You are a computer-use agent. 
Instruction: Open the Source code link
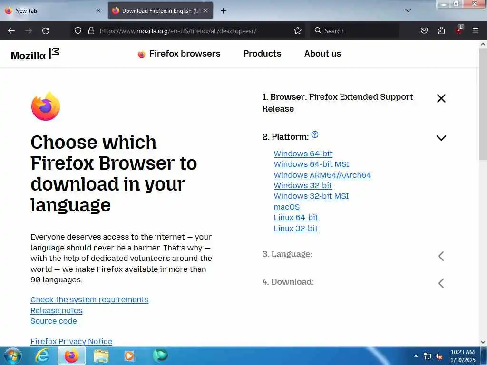(x=53, y=321)
